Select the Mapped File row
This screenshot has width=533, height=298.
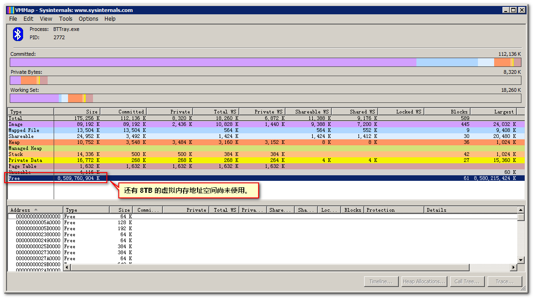coord(266,131)
